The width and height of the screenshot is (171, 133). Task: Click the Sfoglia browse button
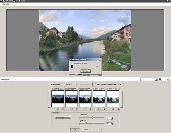(x=69, y=84)
